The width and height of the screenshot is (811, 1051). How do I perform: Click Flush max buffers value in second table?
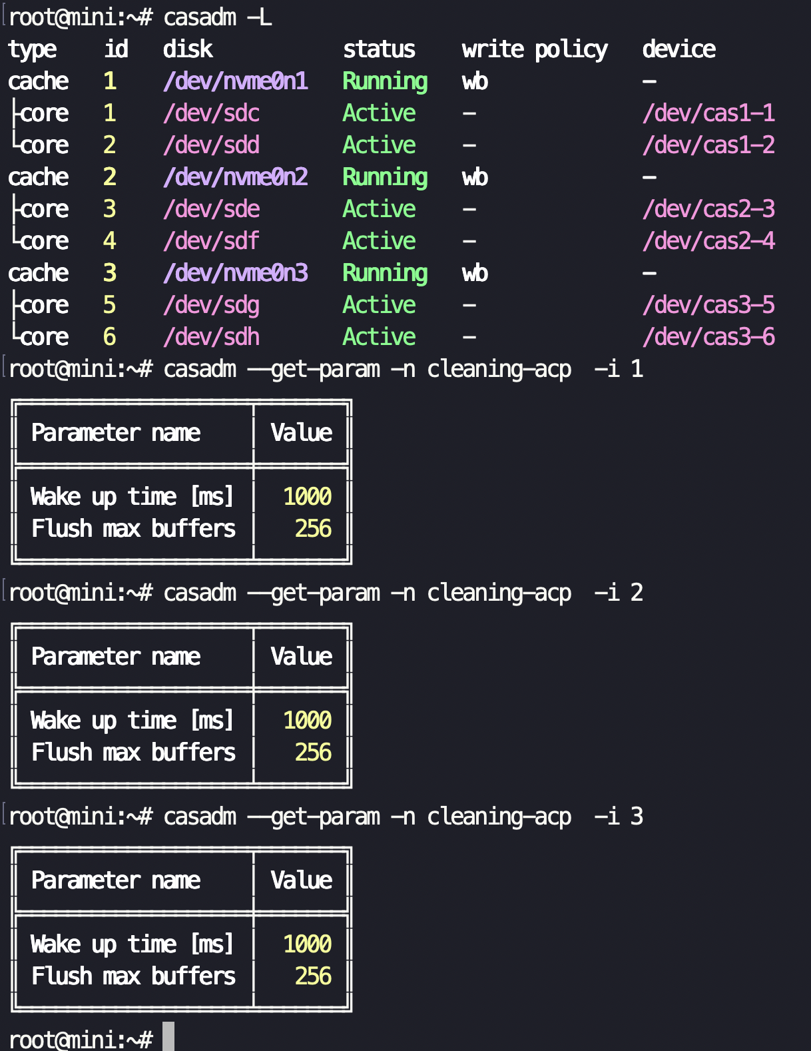click(313, 752)
